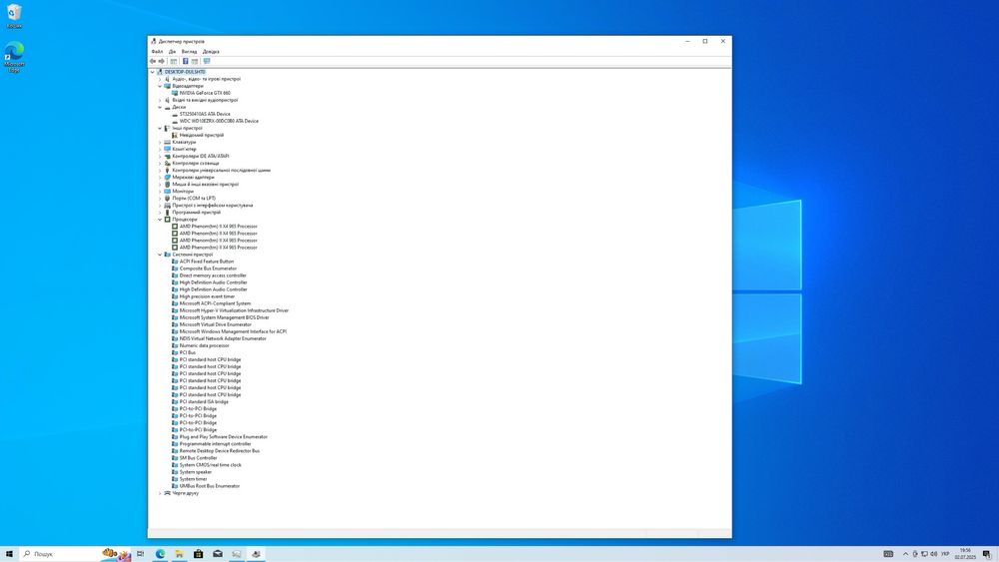Click the Forward arrow in Device Manager toolbar
The width and height of the screenshot is (999, 562).
click(x=161, y=61)
